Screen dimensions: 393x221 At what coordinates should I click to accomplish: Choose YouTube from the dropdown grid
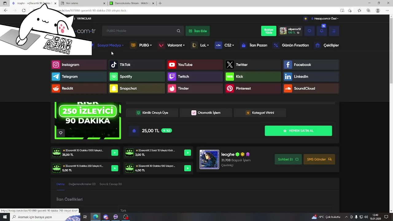coord(195,65)
